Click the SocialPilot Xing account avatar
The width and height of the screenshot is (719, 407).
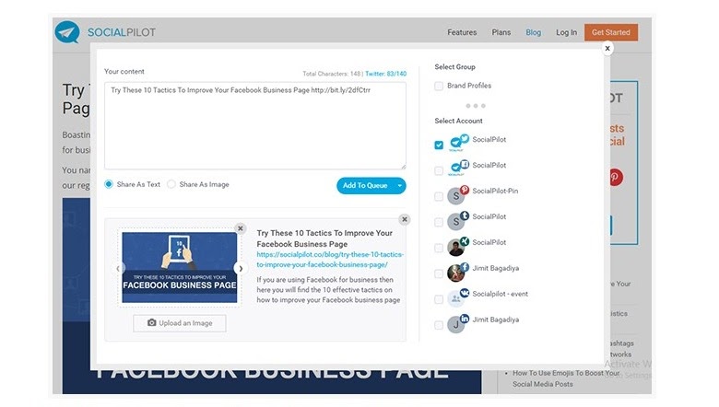(458, 245)
